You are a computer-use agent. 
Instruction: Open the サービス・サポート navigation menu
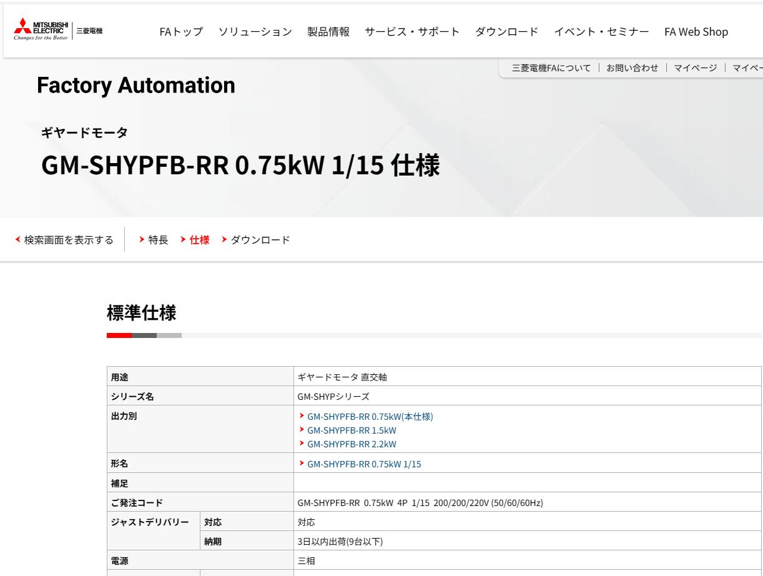pyautogui.click(x=411, y=31)
